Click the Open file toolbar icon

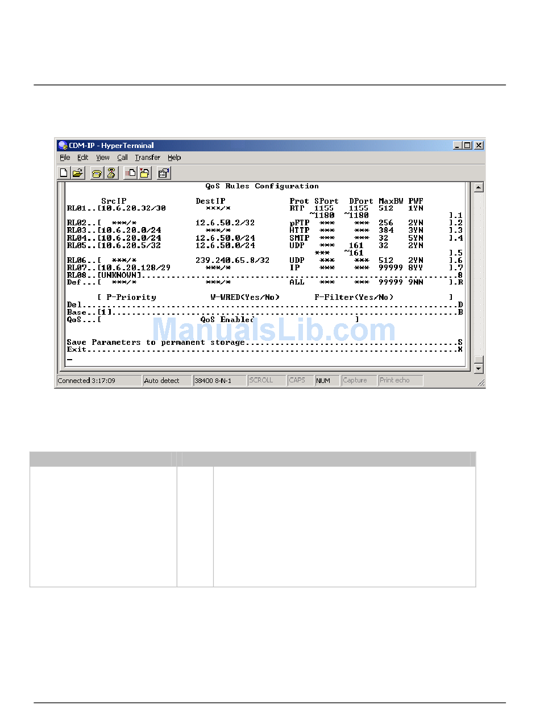tap(77, 173)
